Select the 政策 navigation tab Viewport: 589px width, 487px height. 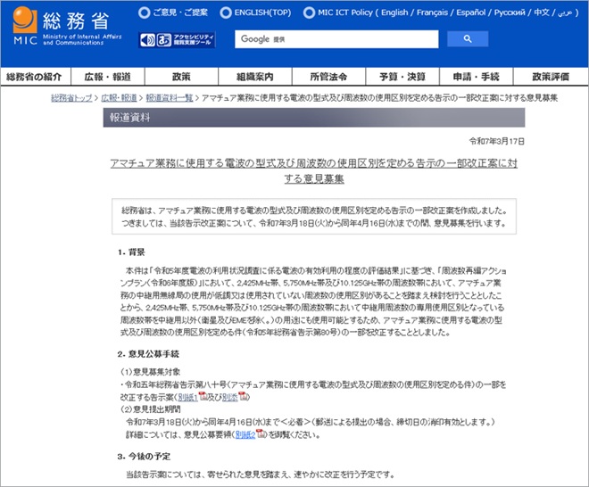181,78
